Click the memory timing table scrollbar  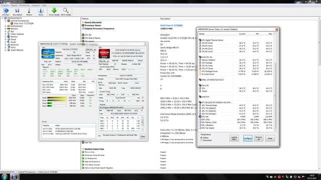142,123
